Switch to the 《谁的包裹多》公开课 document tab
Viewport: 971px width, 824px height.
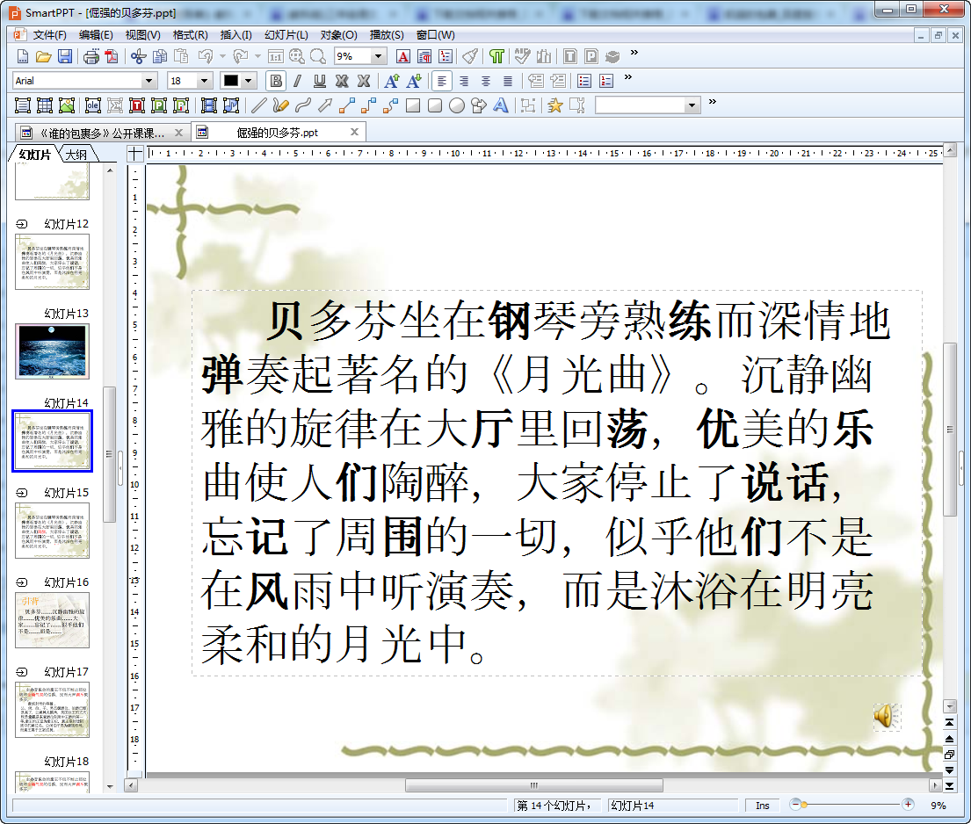click(102, 134)
